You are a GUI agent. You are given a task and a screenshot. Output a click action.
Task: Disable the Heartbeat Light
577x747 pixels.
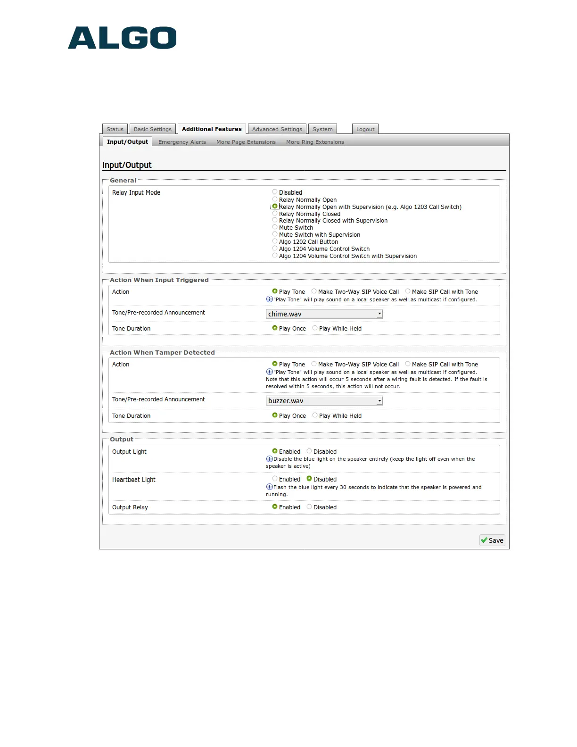(x=309, y=479)
